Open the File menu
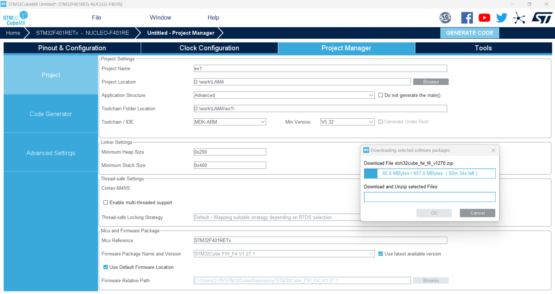Screen dimensions: 555x294 click(x=96, y=18)
